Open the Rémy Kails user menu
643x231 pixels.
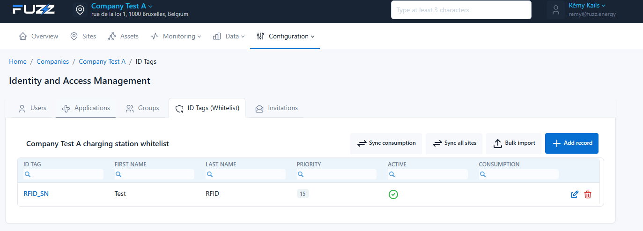pyautogui.click(x=587, y=6)
